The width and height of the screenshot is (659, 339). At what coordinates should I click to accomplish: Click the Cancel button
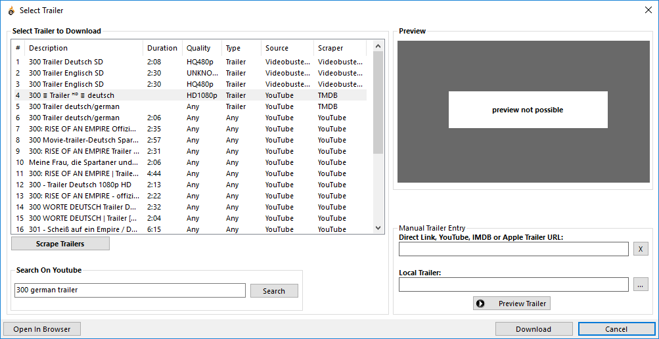[x=616, y=329]
